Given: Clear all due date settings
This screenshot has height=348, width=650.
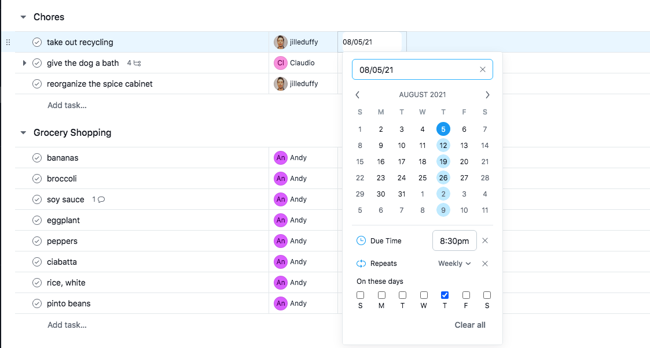Looking at the screenshot, I should [x=469, y=325].
